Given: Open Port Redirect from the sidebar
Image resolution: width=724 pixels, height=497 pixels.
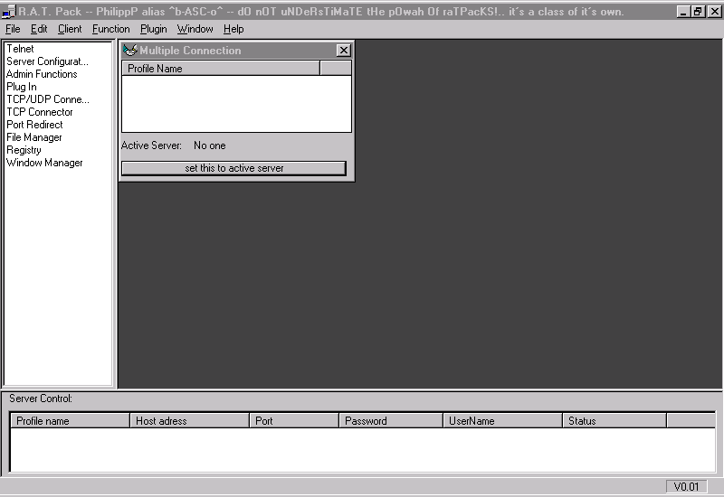Looking at the screenshot, I should (x=34, y=125).
